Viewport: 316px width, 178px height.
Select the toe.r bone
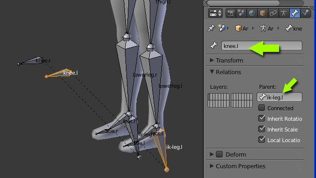point(103,132)
